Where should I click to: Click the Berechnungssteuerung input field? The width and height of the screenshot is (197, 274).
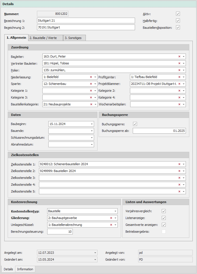60,232
